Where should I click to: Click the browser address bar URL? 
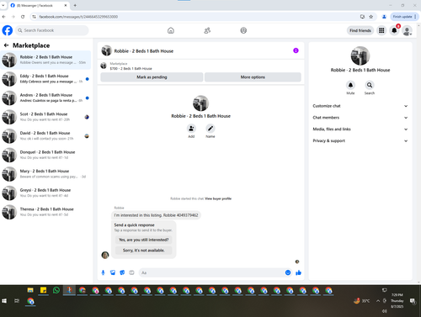(78, 17)
